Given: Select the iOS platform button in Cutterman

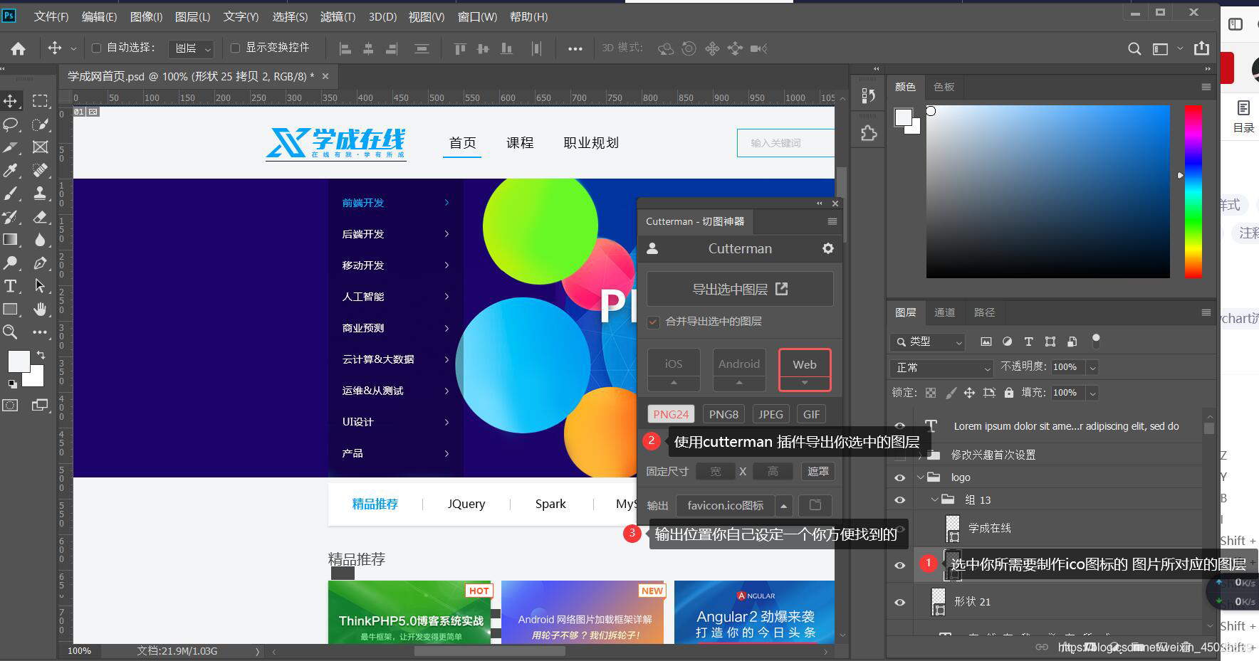Looking at the screenshot, I should point(674,370).
